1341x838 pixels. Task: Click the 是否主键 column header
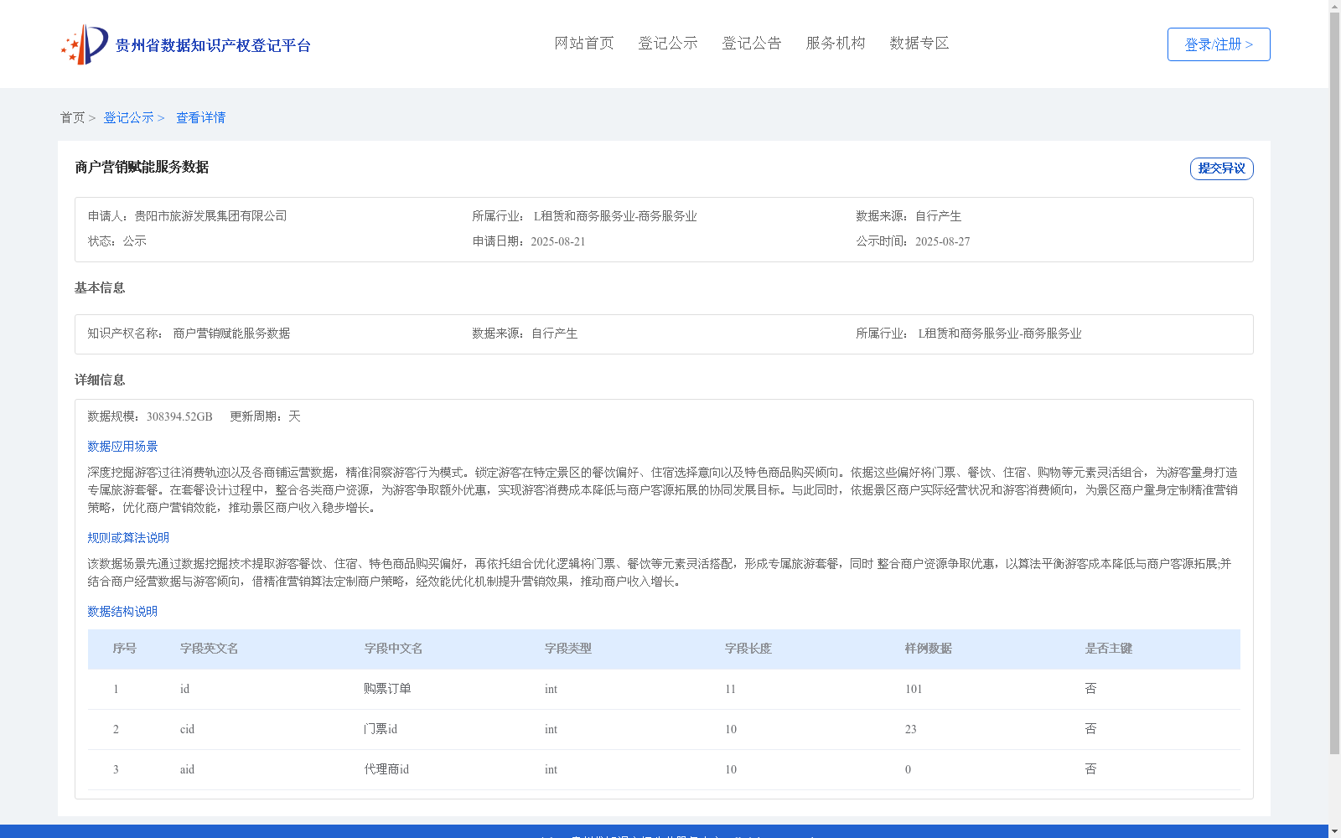pyautogui.click(x=1109, y=649)
